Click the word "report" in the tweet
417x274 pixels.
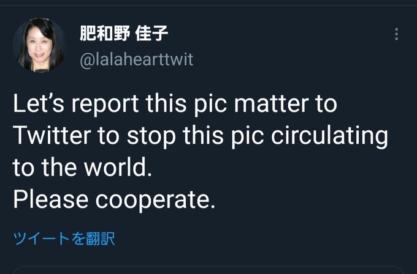tap(105, 105)
